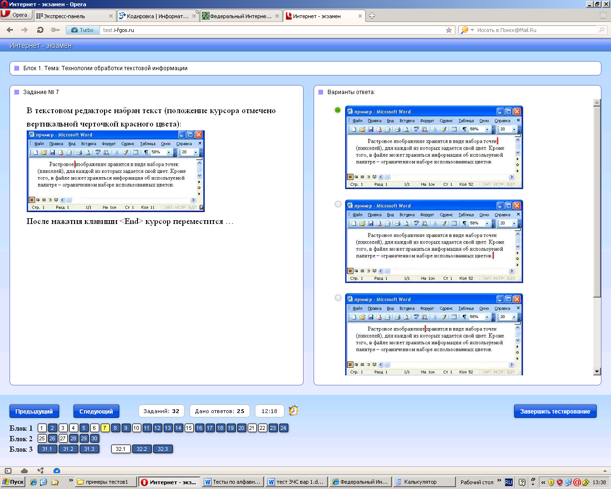Open примеры тестов1 folder taskbar item
611x489 pixels.
tap(106, 482)
